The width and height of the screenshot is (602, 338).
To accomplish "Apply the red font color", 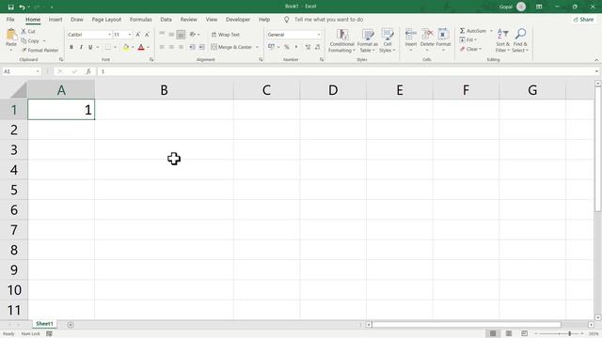I will point(141,47).
